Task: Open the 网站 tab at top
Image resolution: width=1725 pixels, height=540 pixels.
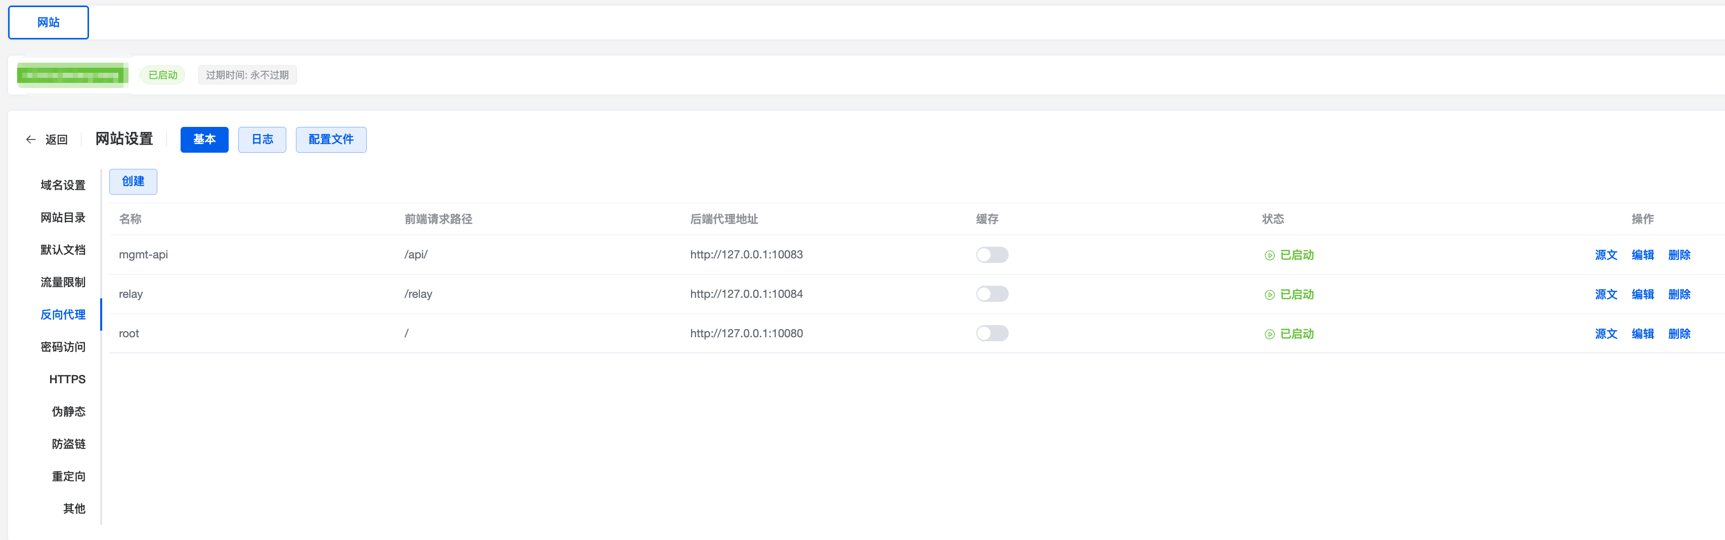Action: pyautogui.click(x=48, y=22)
